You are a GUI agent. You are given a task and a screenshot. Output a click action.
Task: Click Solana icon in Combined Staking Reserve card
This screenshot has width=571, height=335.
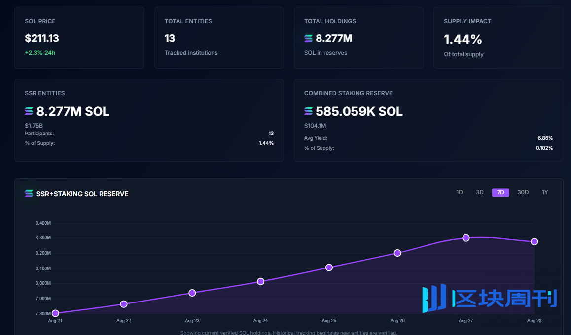pyautogui.click(x=309, y=112)
